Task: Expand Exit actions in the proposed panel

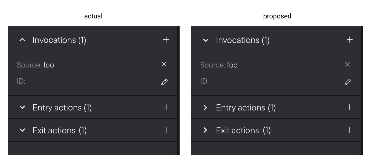Action: pyautogui.click(x=206, y=130)
